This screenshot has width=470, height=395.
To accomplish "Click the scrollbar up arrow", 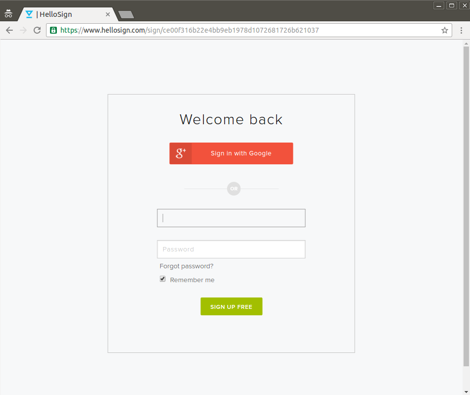I will 466,44.
